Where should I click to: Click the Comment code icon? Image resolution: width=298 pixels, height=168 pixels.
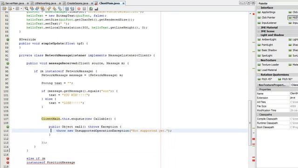(91, 8)
